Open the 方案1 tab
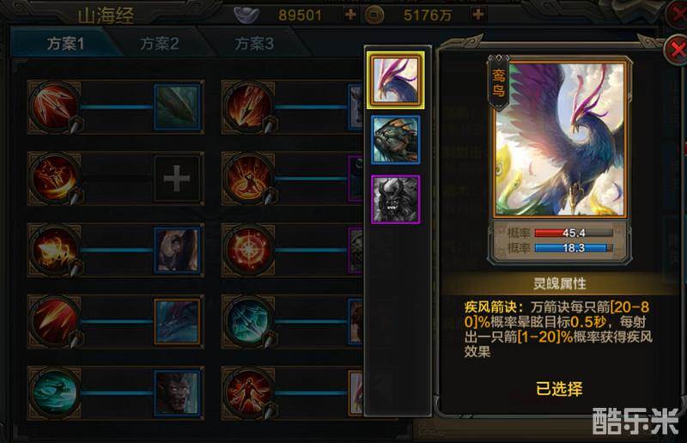687x443 pixels. click(65, 44)
